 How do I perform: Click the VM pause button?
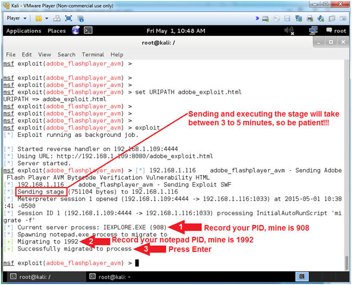[x=39, y=18]
